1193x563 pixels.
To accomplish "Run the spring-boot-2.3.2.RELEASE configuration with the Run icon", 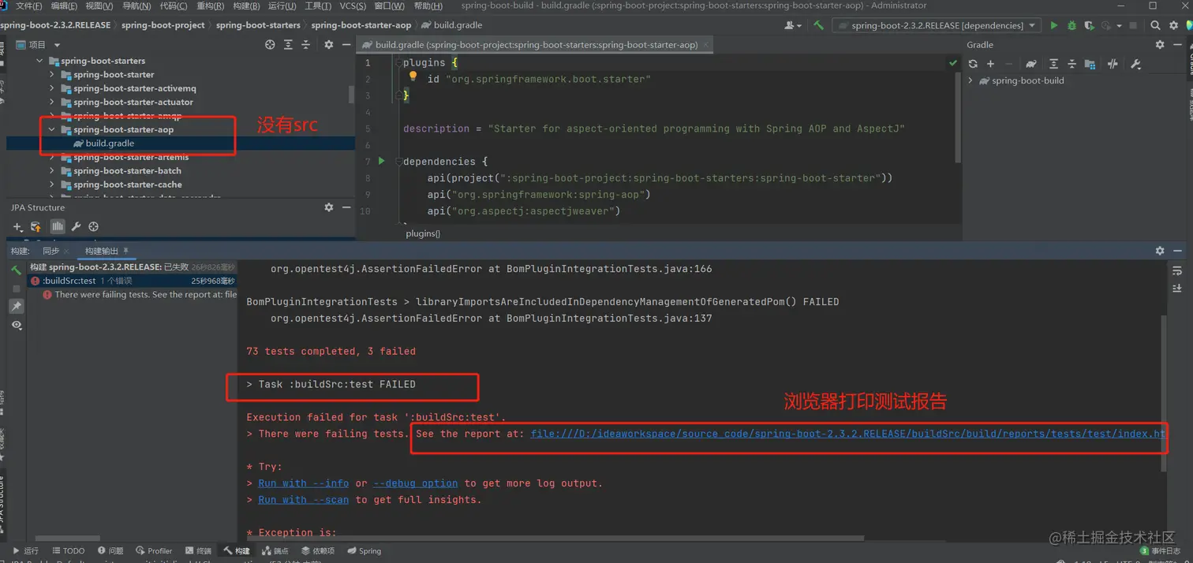I will (x=1053, y=25).
